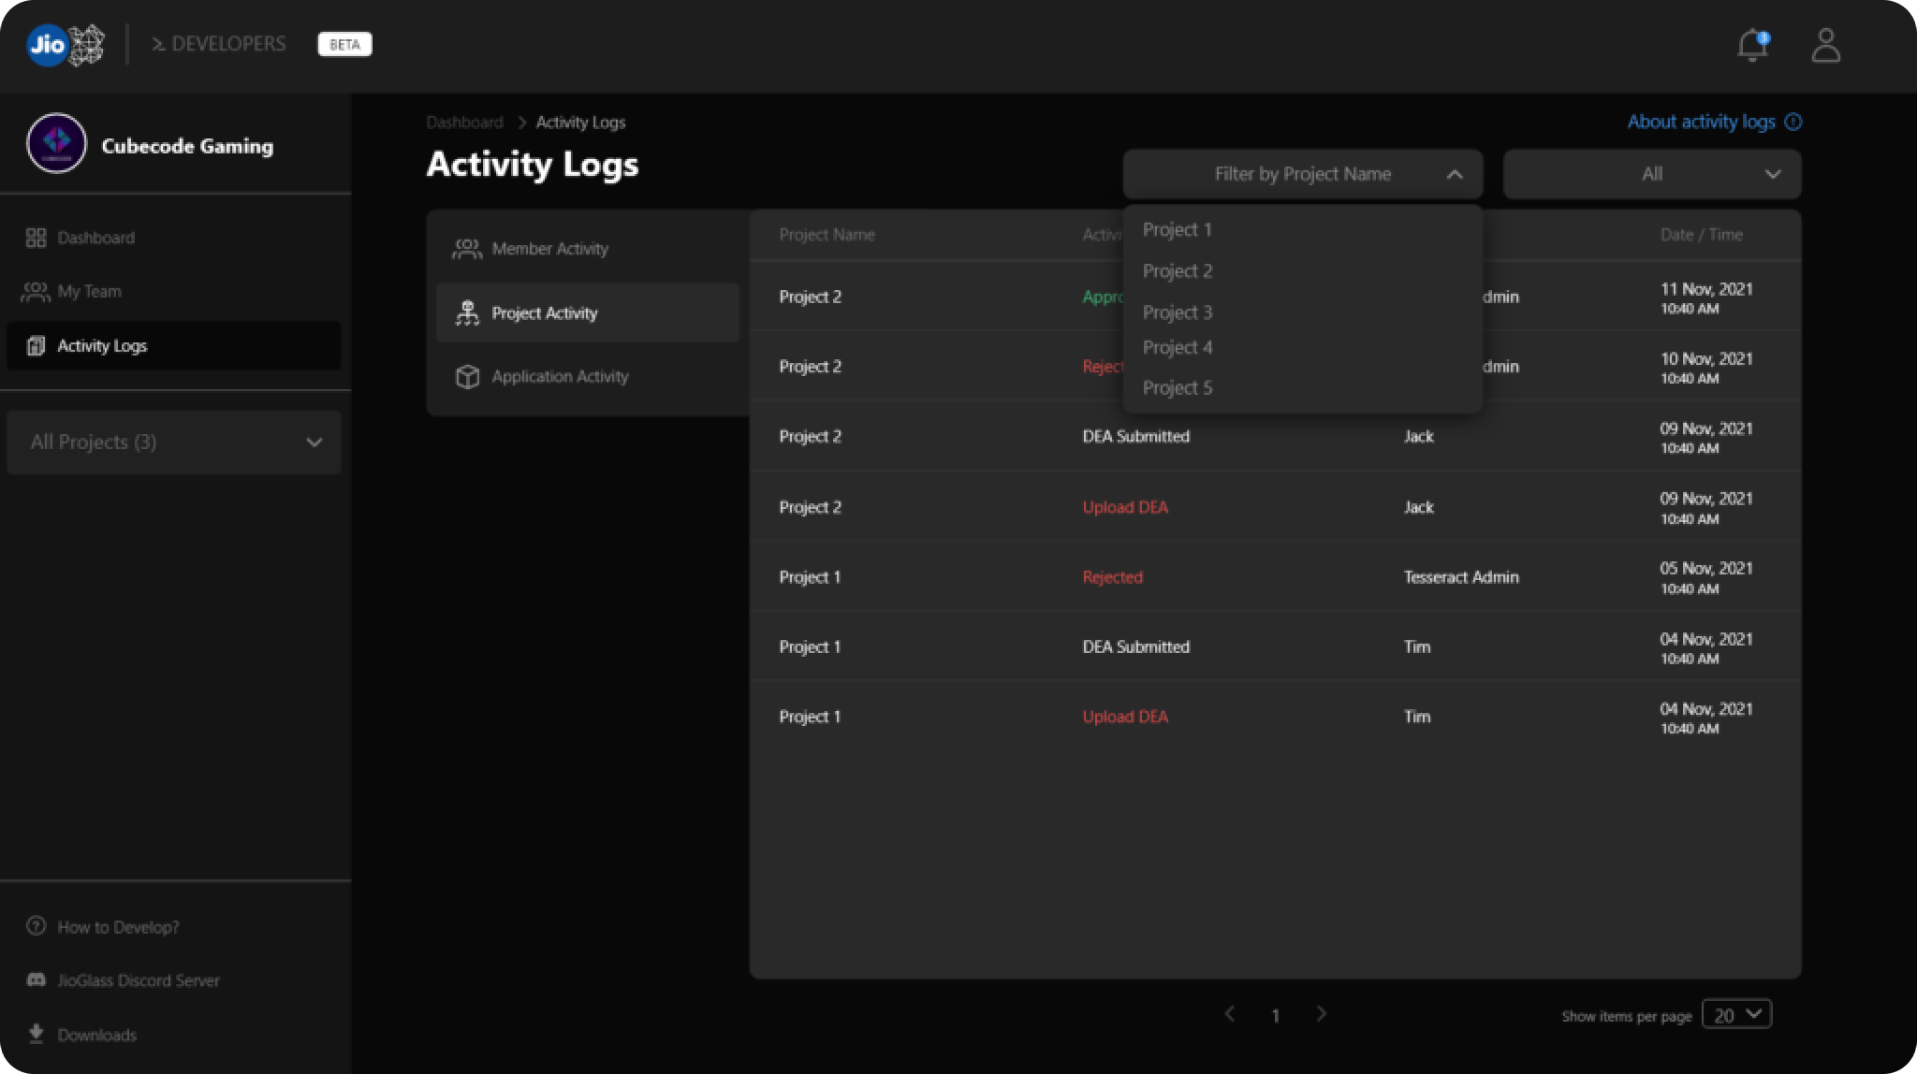Click the DEA Submitted entry by Tim

(1135, 647)
